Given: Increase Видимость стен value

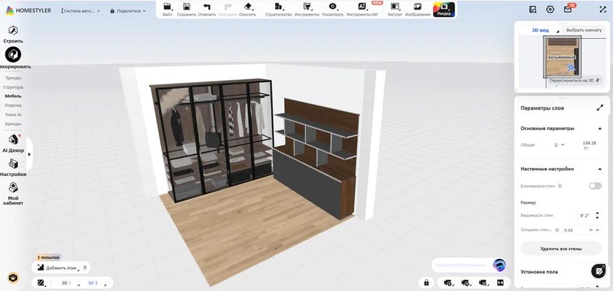Looking at the screenshot, I should 597,213.
